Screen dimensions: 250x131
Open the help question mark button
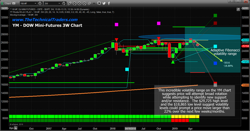[230, 1]
